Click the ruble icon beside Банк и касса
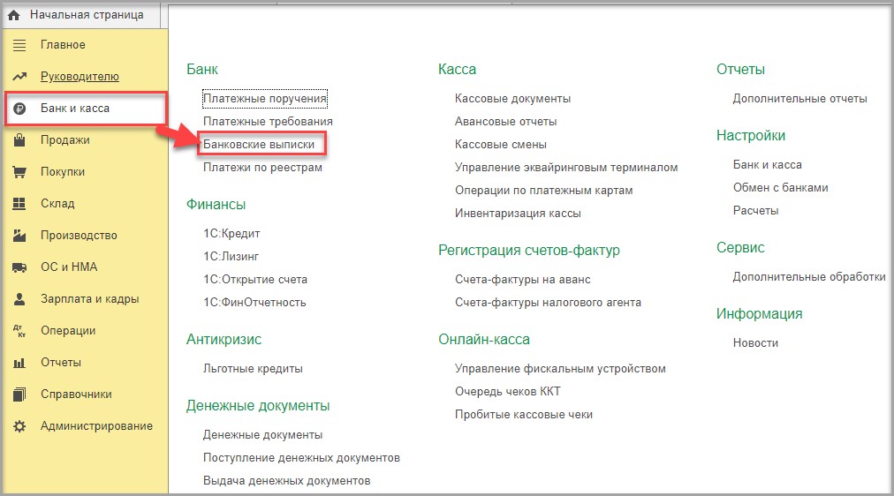Screen dimensions: 894x496 tap(19, 109)
